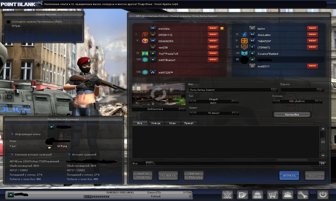The image size is (336, 201).
Task: Open settings with the wrench icon
Action: 303,195
